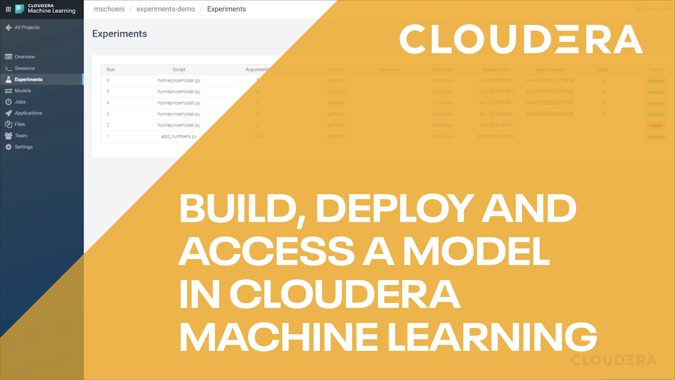The width and height of the screenshot is (675, 380).
Task: Click homepricemodel.py in run 5 row
Action: click(179, 92)
